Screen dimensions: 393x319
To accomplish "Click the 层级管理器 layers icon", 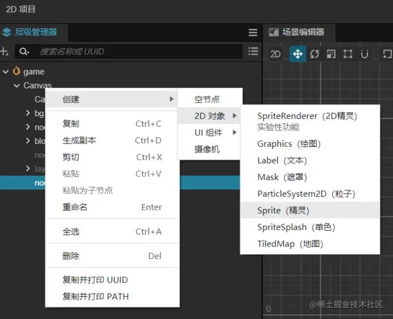I will pos(6,32).
